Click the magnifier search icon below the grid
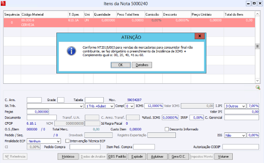 (x=258, y=87)
